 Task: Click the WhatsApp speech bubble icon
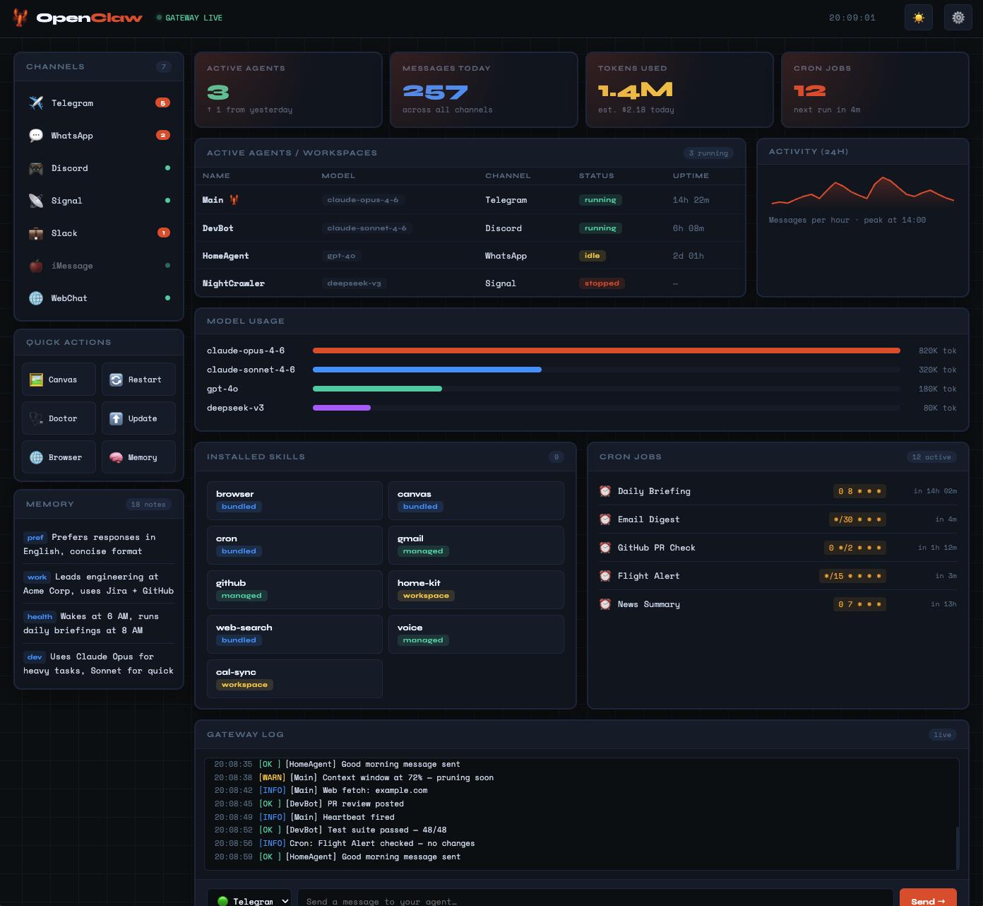pos(36,136)
